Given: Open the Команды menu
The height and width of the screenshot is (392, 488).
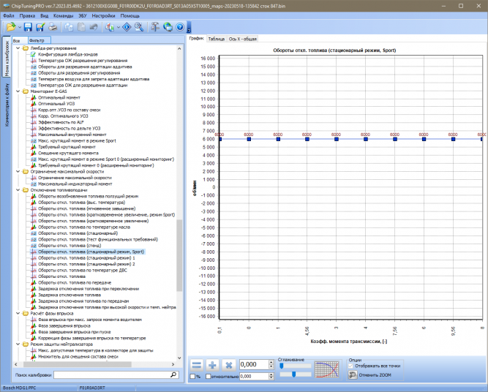Looking at the screenshot, I should (63, 15).
